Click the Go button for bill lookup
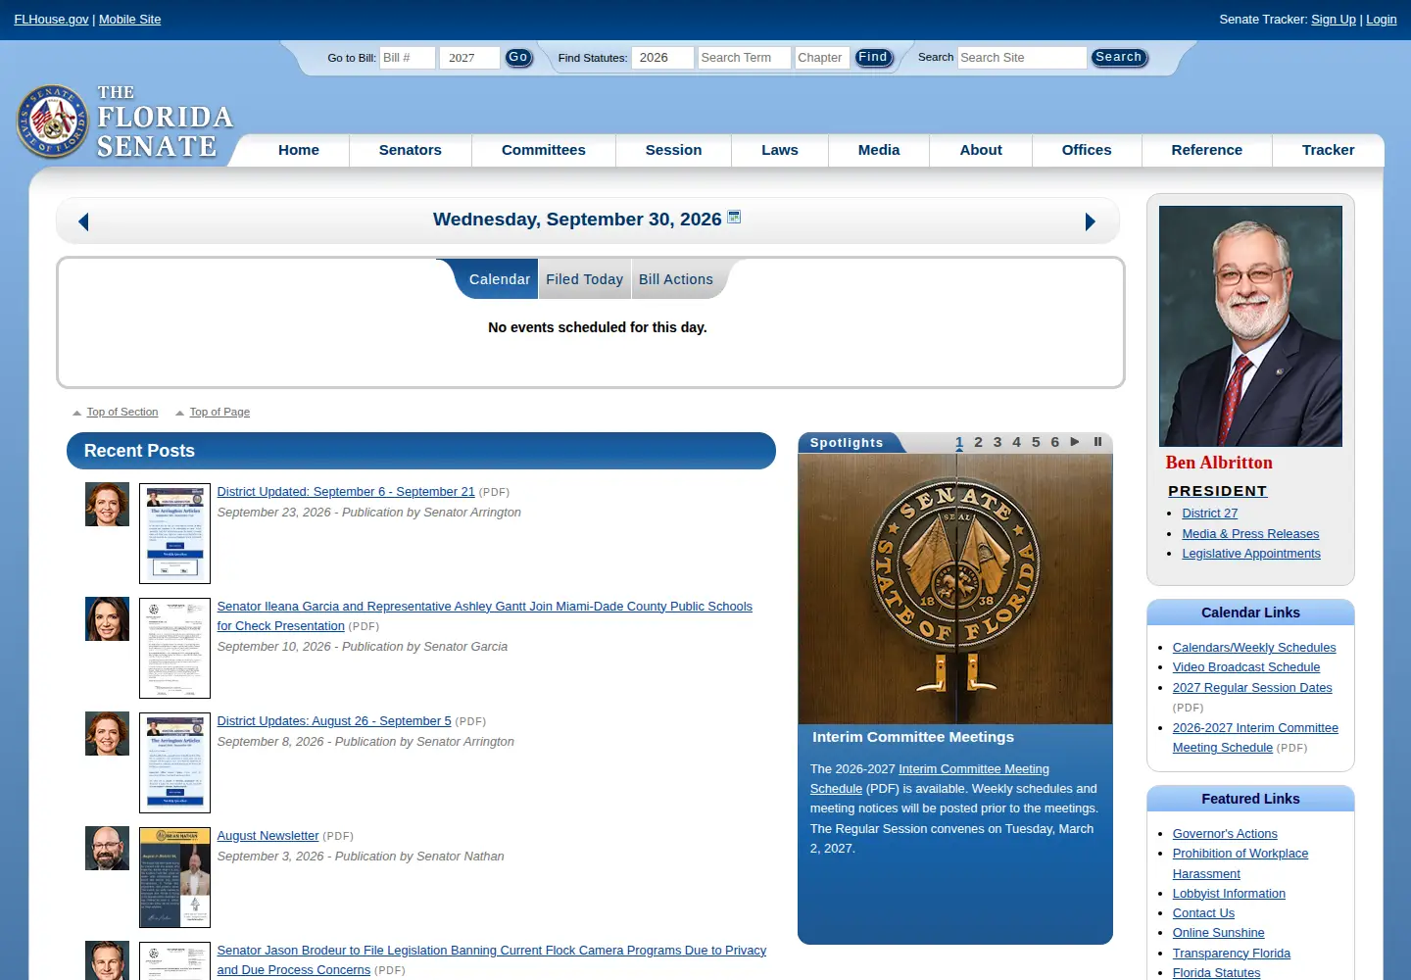1411x980 pixels. pyautogui.click(x=518, y=58)
